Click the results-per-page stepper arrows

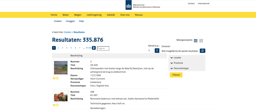157,51
